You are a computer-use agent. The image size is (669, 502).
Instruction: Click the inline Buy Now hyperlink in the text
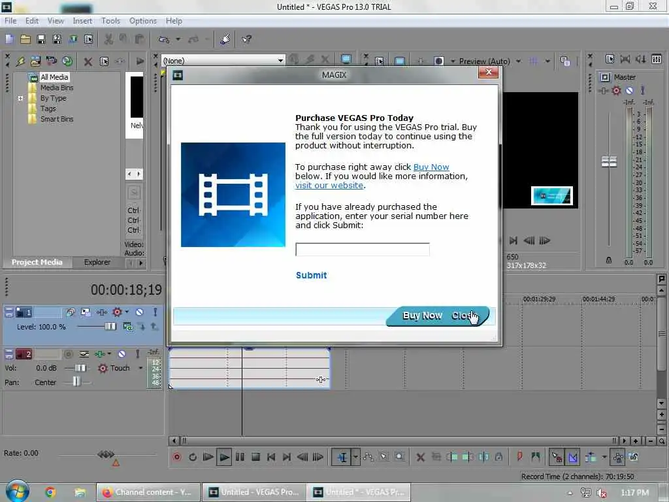[x=431, y=167]
